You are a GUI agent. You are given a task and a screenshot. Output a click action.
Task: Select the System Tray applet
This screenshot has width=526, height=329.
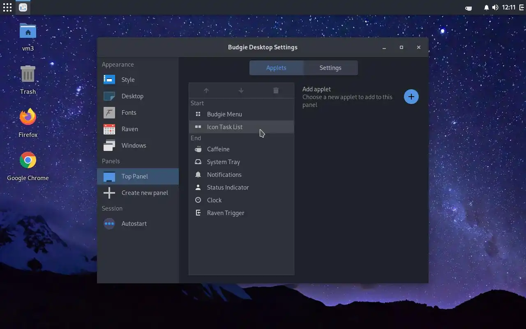[241, 162]
